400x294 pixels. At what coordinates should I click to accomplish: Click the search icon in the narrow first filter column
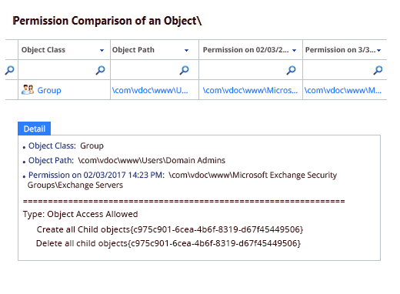click(10, 70)
